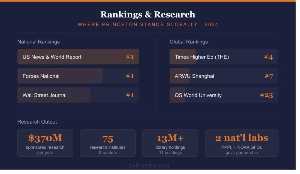
Task: Click the 'US News & World Report' ranking row
Action: tap(78, 57)
